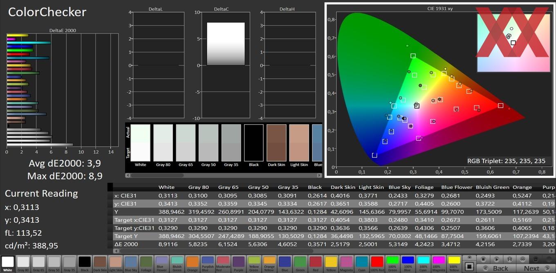
Task: Select the Cyan patch before 100% Red
Action: [361, 264]
